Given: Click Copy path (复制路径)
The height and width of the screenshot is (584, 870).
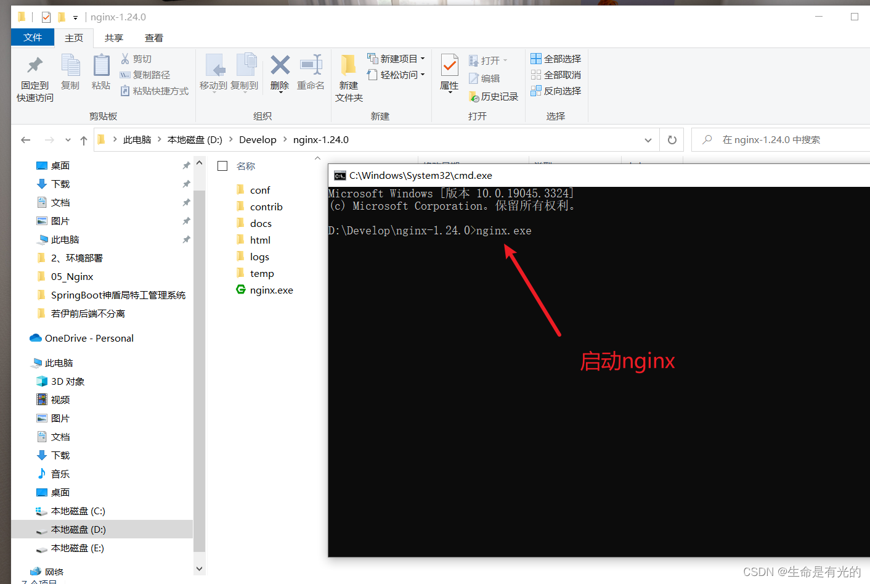Looking at the screenshot, I should tap(145, 75).
